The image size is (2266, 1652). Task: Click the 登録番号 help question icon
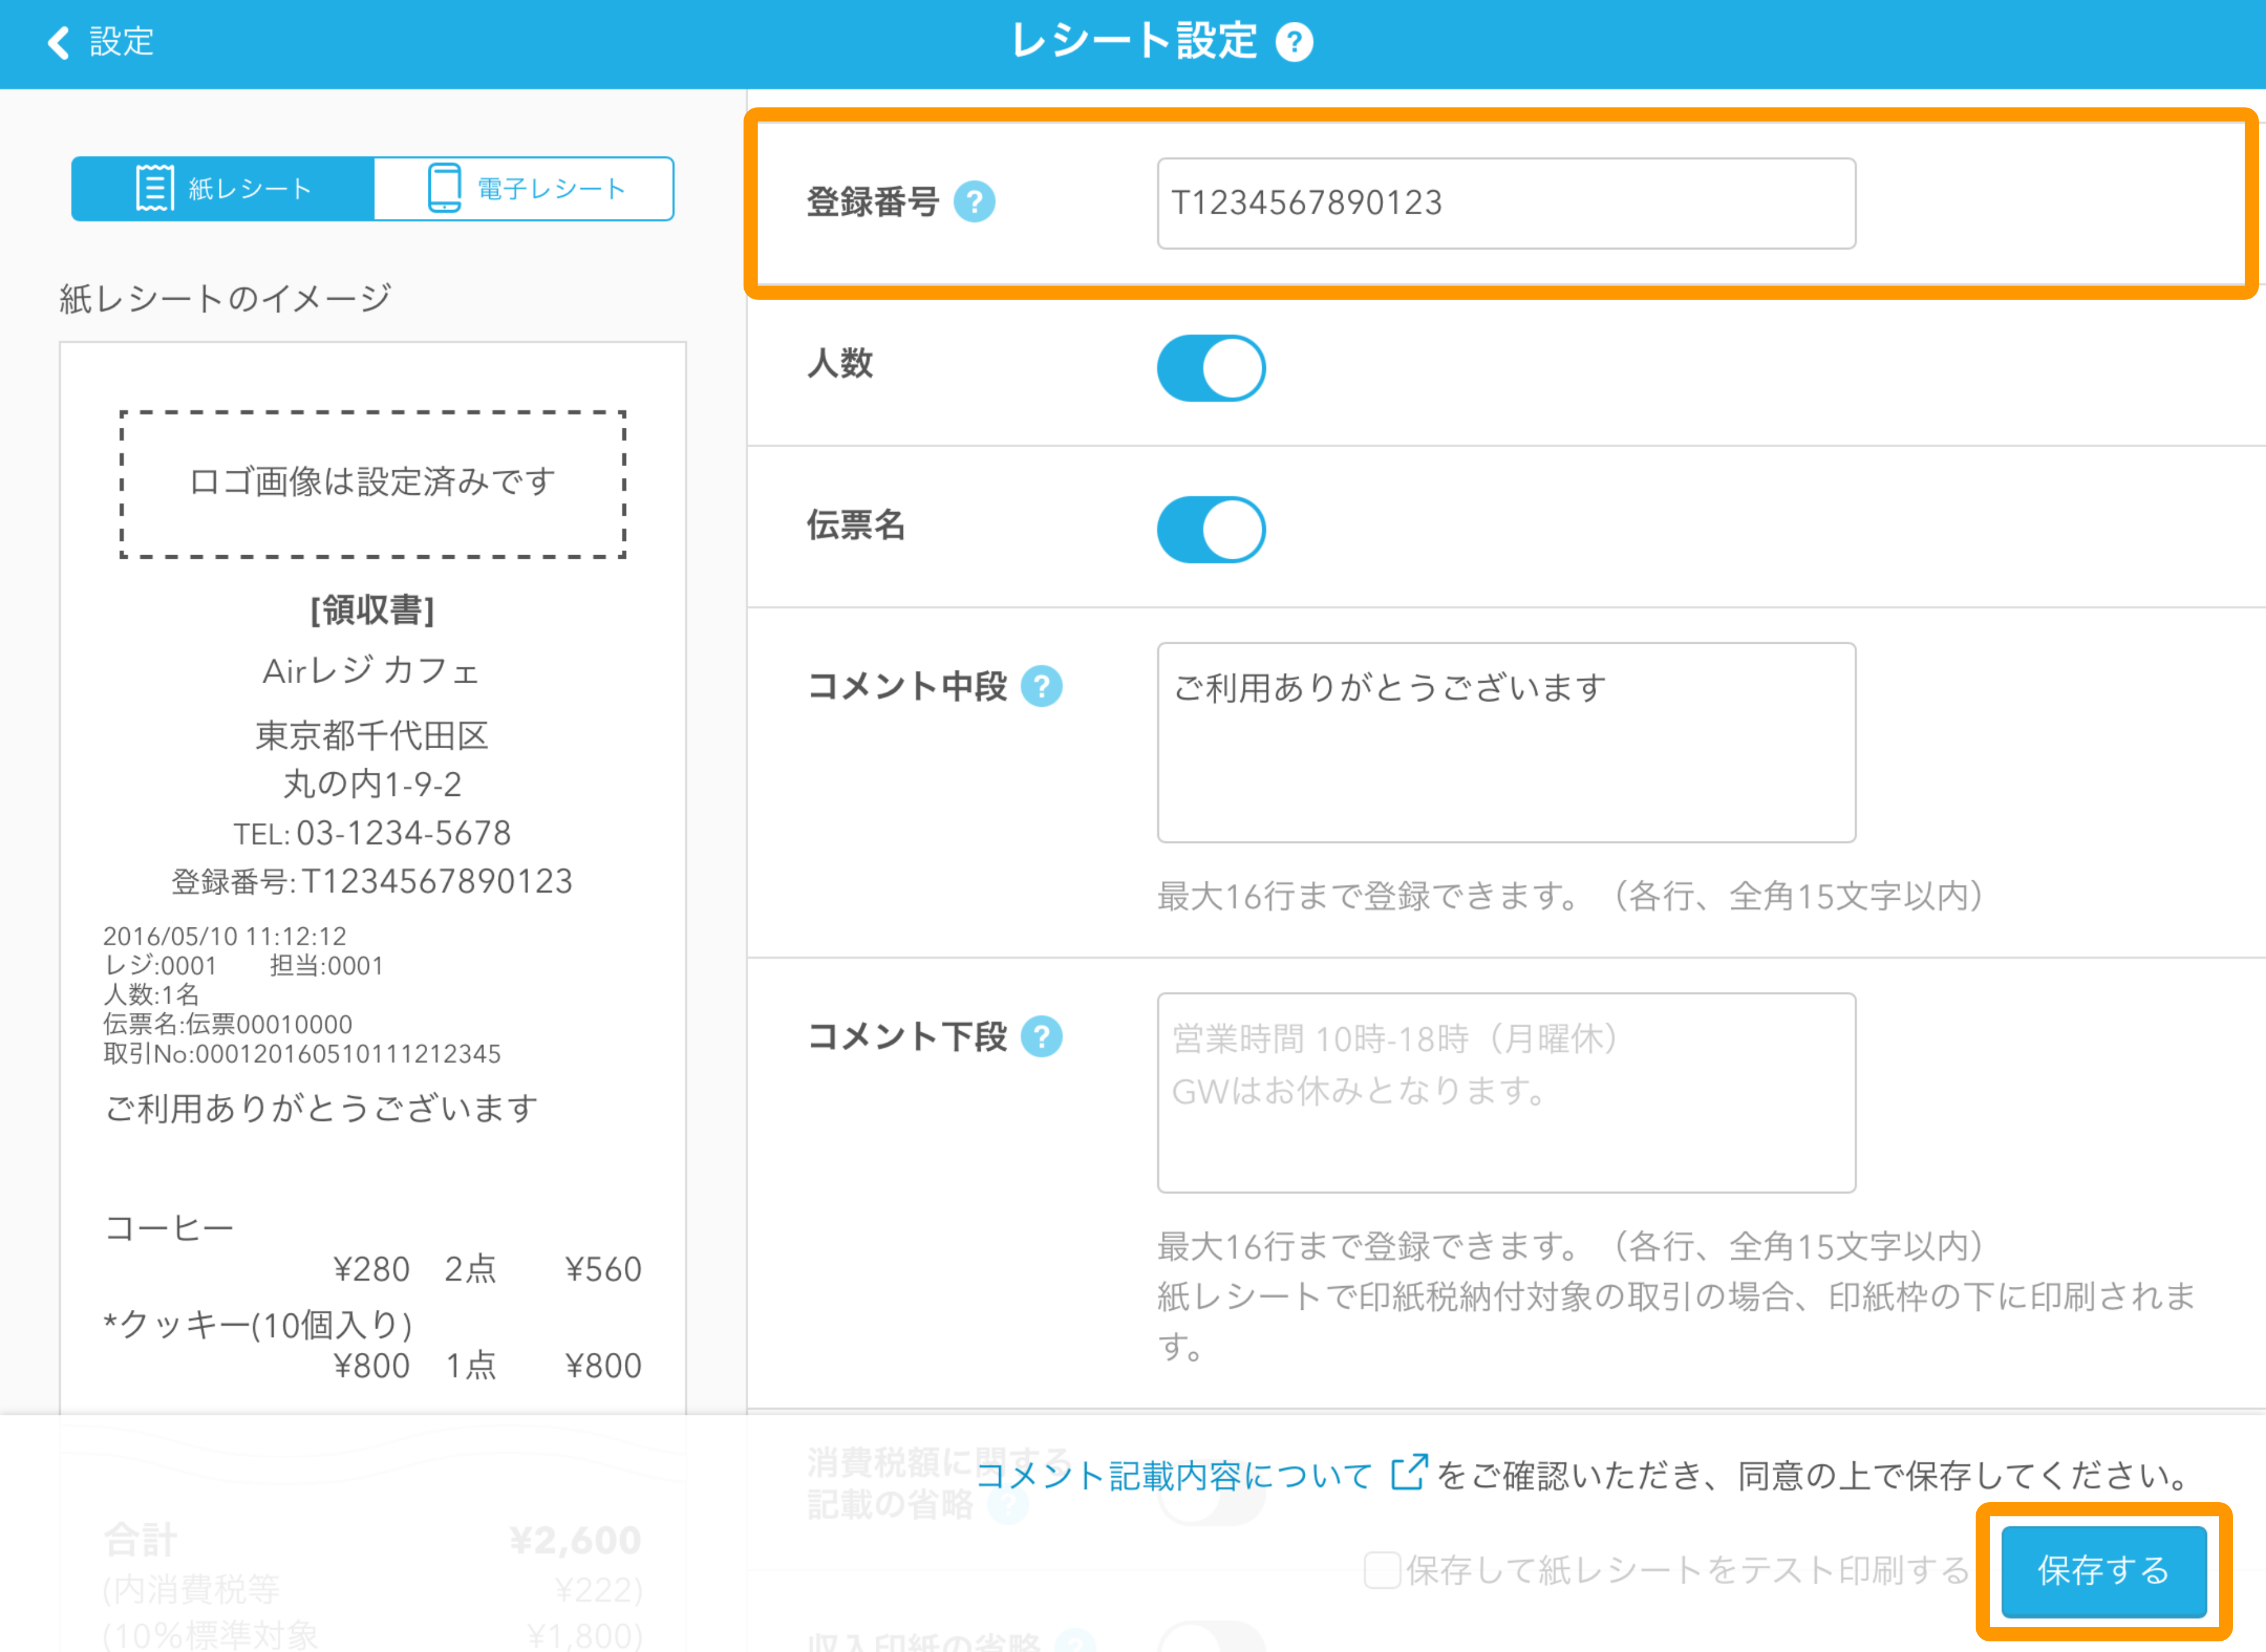pyautogui.click(x=974, y=202)
